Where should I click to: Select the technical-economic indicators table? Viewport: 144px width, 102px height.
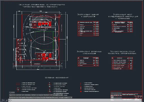(122, 63)
